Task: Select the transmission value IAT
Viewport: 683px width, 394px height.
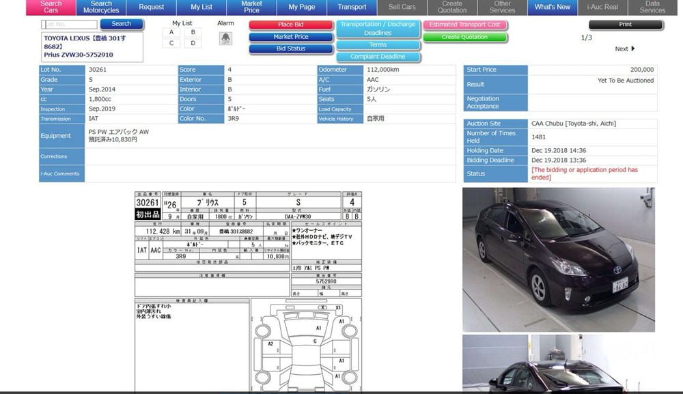Action: (93, 118)
